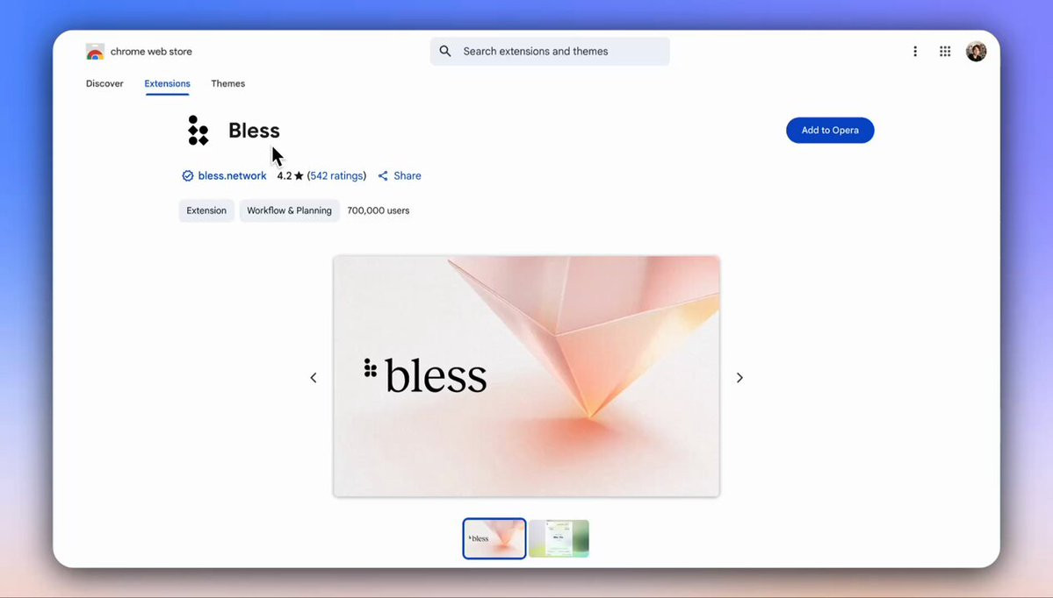This screenshot has height=598, width=1053.
Task: Click the Add to Opera button
Action: 830,130
